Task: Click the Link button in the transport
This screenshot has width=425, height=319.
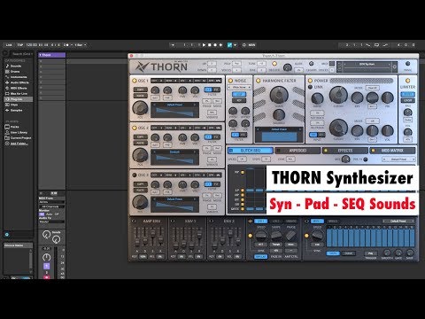Action: click(x=9, y=45)
